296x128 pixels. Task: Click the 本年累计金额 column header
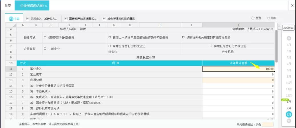tap(238, 63)
